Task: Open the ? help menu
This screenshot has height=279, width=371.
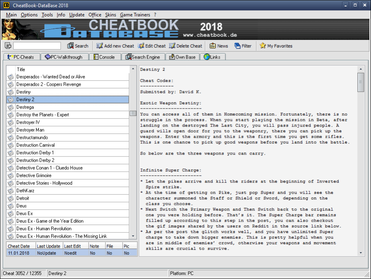Action: click(x=155, y=15)
